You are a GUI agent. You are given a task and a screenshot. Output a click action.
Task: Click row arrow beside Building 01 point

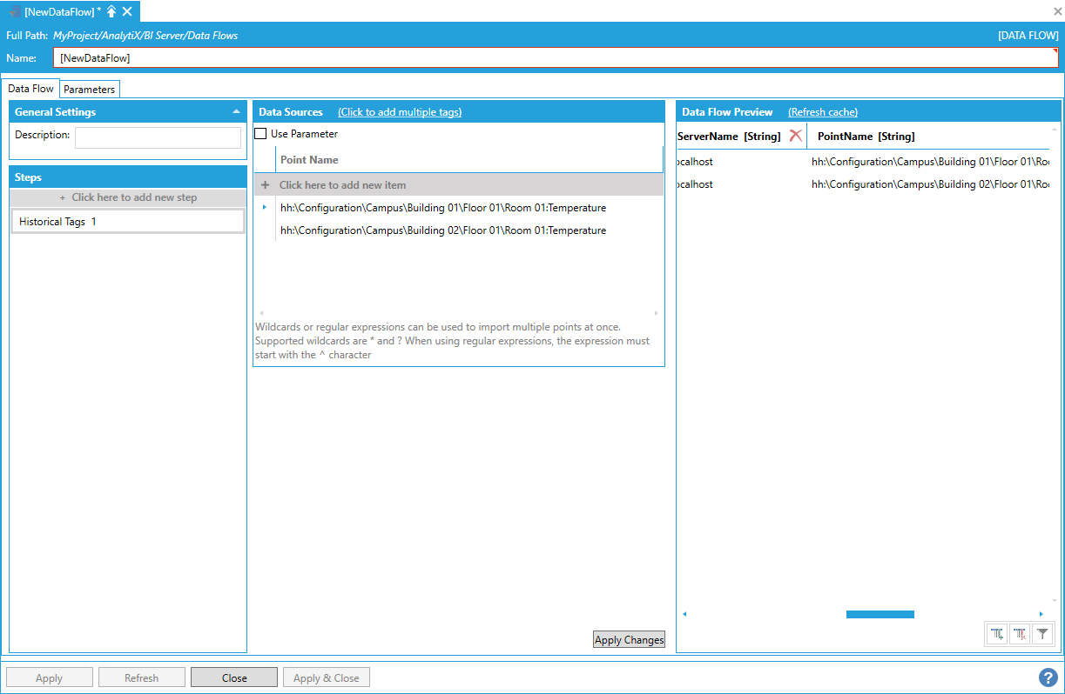pyautogui.click(x=265, y=208)
